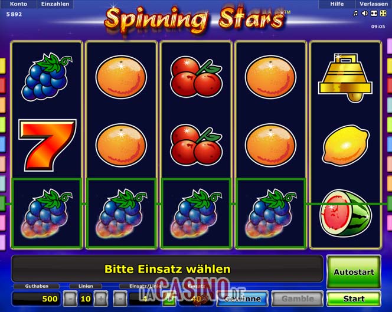Click the cherries in the top row
392x312 pixels.
point(196,77)
